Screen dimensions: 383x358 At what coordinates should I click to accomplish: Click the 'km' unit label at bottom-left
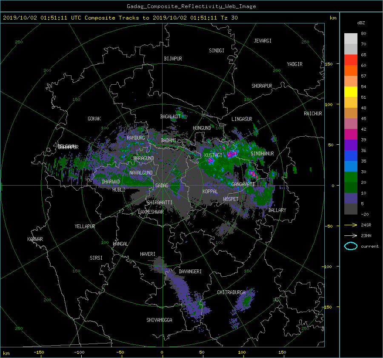(x=6, y=353)
